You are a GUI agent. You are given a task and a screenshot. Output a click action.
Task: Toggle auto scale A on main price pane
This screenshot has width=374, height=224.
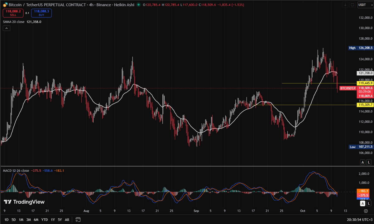(x=362, y=162)
